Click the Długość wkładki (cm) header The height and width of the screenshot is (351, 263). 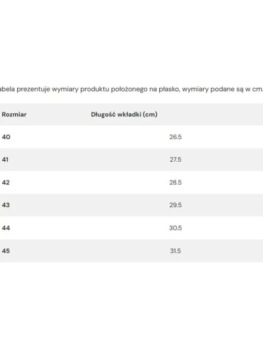124,114
